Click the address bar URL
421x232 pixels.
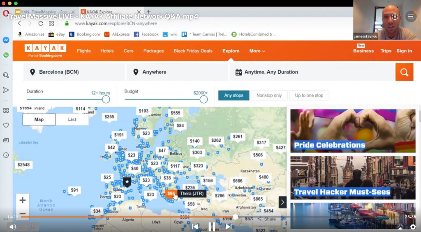[x=116, y=23]
